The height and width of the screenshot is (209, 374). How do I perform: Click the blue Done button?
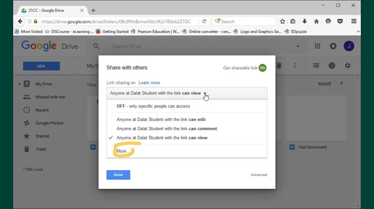point(118,175)
